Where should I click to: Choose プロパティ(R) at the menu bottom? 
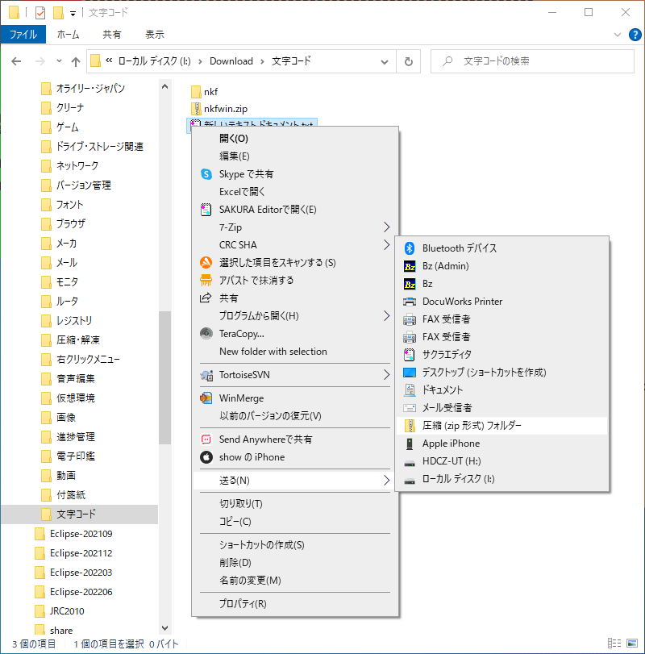click(243, 603)
